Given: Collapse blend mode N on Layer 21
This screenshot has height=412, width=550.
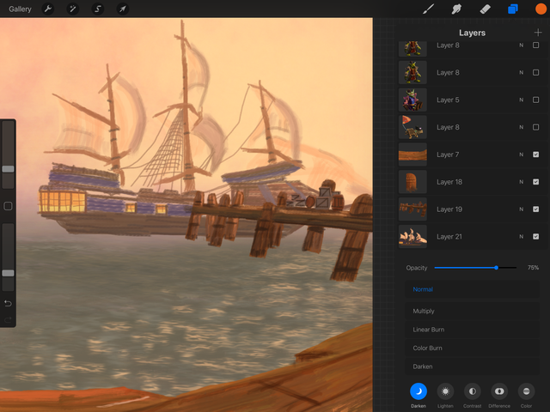Looking at the screenshot, I should (522, 237).
